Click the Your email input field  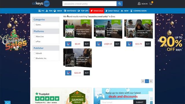pos(117,102)
